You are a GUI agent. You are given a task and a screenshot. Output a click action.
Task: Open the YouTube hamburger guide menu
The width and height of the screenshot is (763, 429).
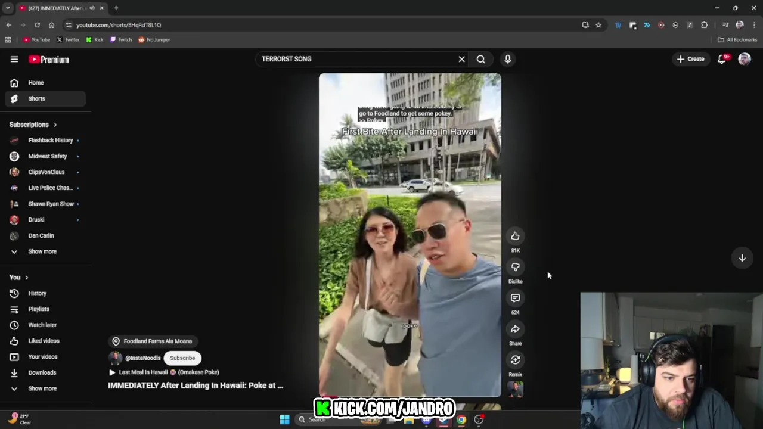tap(14, 59)
